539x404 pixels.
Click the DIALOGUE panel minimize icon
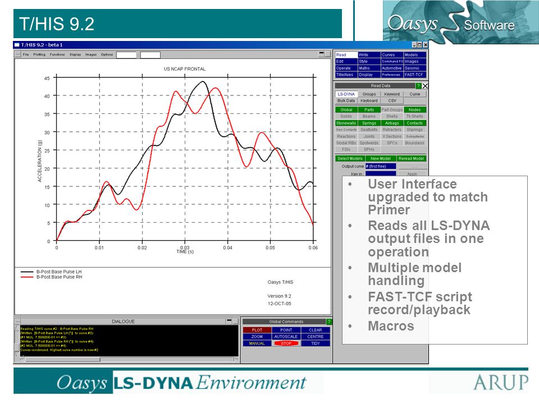click(229, 321)
